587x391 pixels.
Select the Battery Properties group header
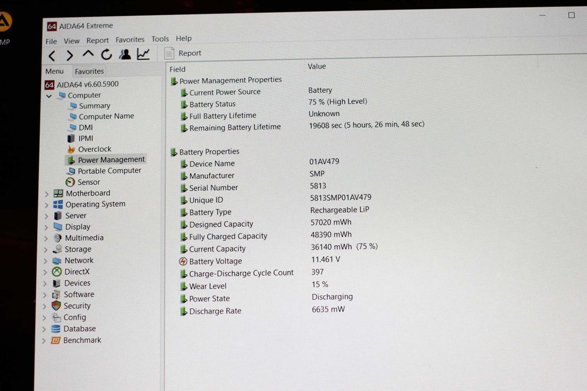[x=205, y=152]
